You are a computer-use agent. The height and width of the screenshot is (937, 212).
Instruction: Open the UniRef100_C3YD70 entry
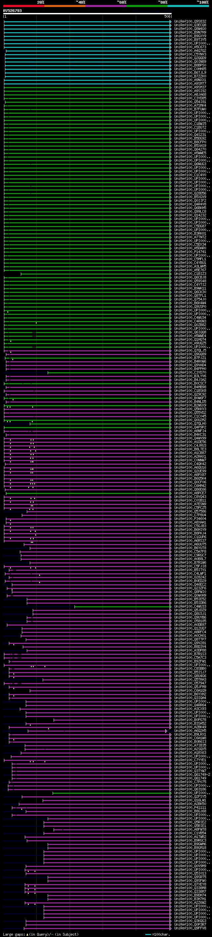190,373
